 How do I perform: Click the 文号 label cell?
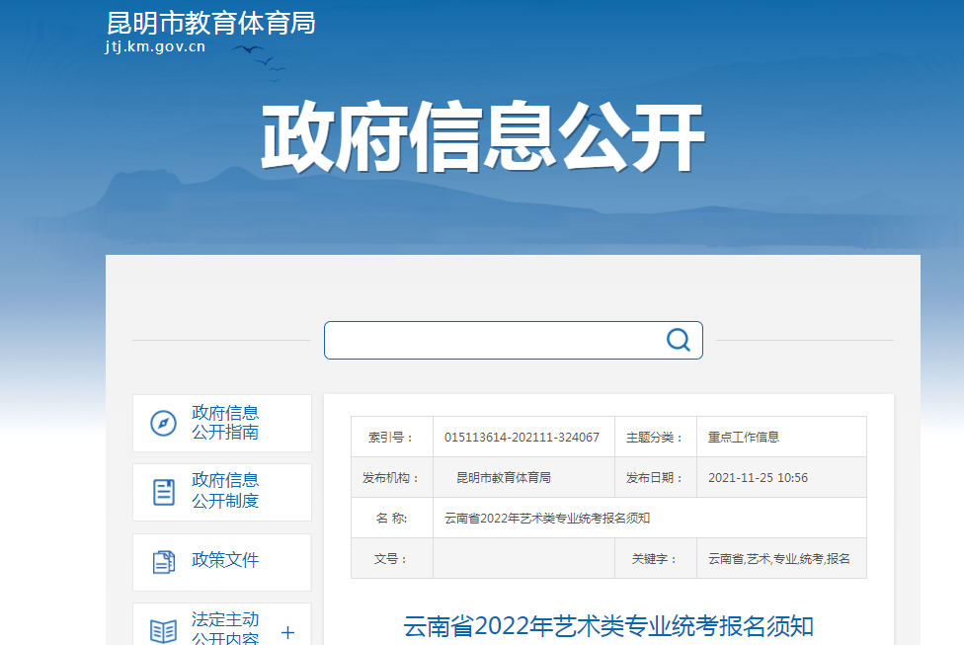(391, 559)
